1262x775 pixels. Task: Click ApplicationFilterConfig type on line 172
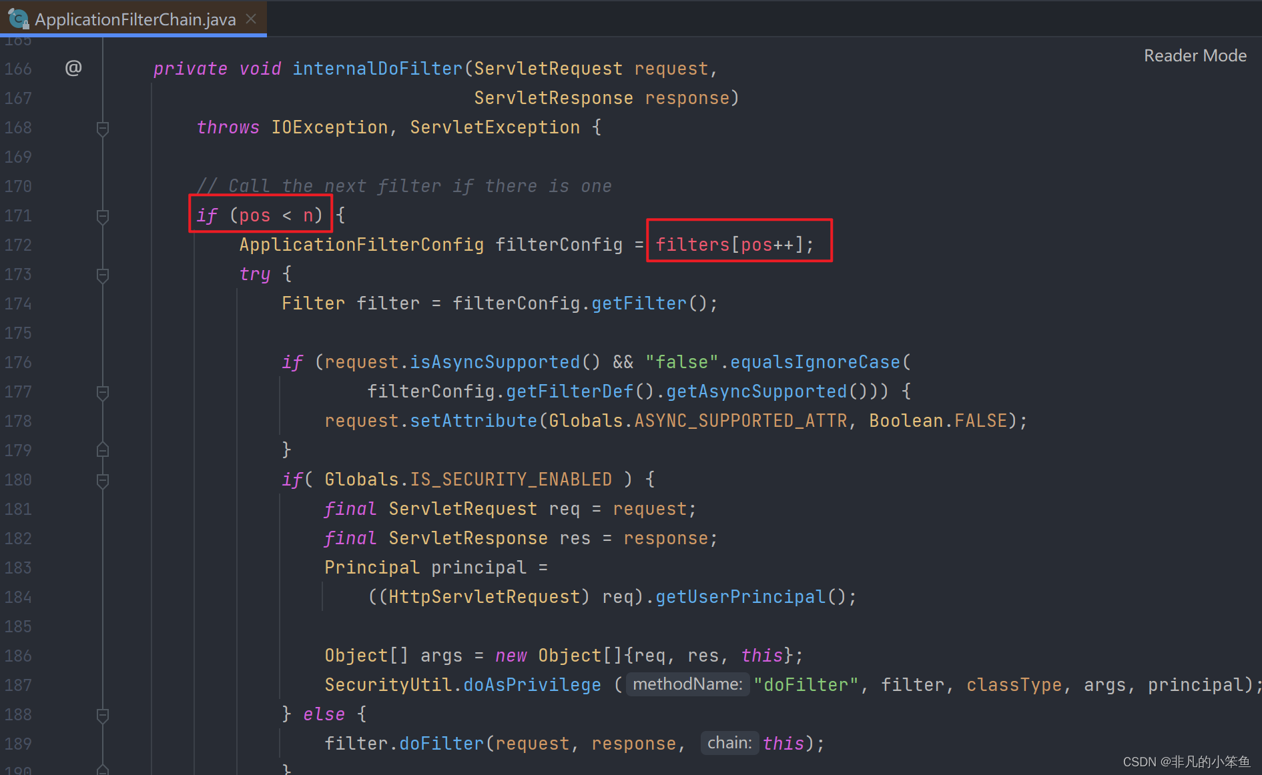(361, 245)
